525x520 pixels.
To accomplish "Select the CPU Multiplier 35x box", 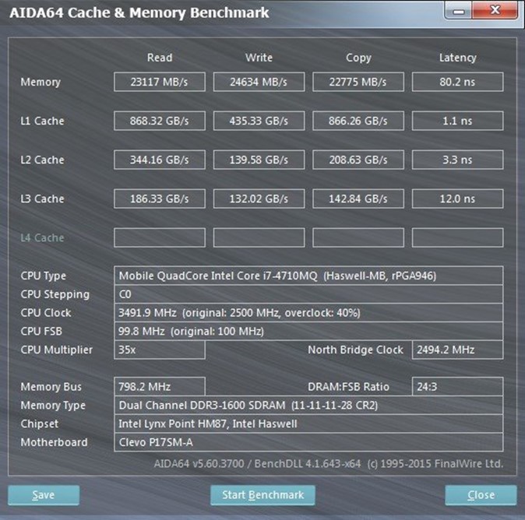I will point(160,350).
